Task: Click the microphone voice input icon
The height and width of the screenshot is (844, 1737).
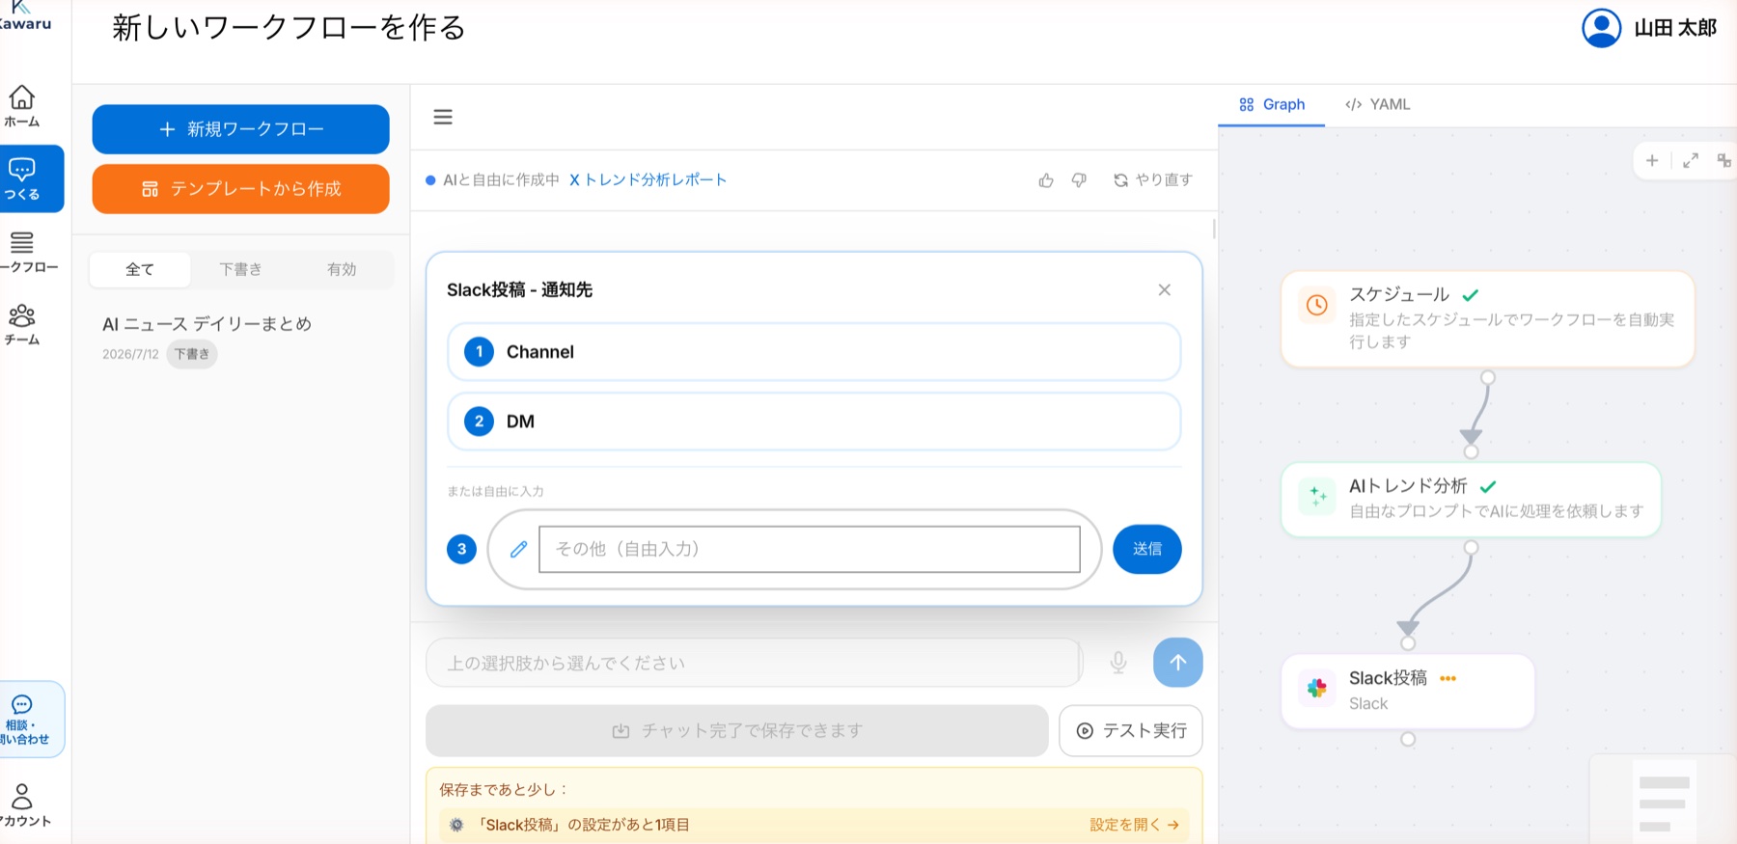Action: (x=1118, y=663)
